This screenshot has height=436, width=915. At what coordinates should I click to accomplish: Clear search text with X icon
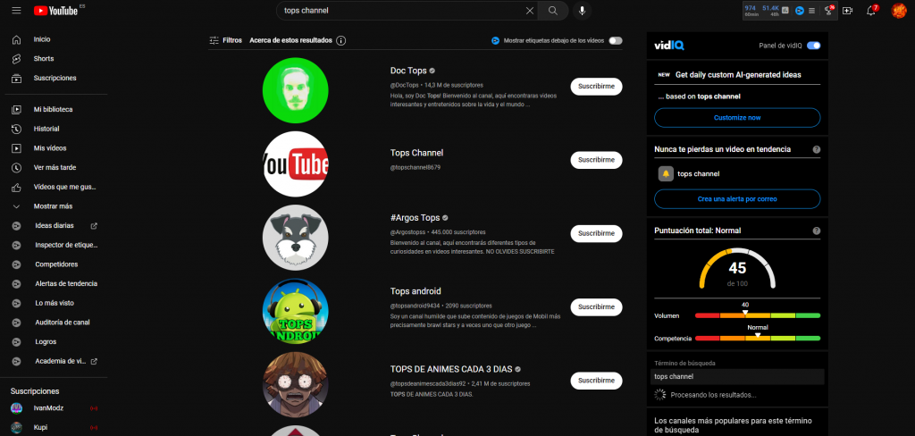[x=529, y=11]
